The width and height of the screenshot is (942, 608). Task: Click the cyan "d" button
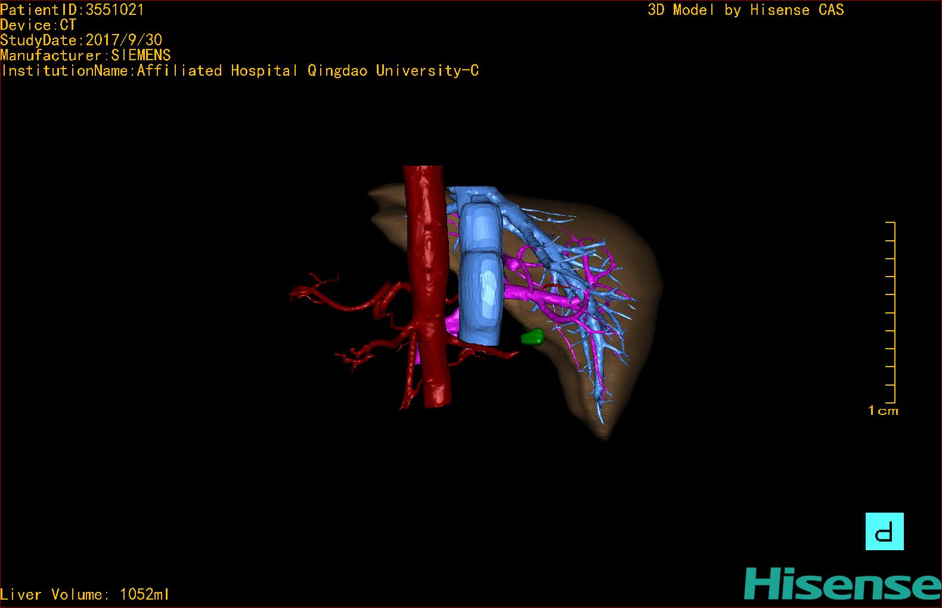coord(884,531)
